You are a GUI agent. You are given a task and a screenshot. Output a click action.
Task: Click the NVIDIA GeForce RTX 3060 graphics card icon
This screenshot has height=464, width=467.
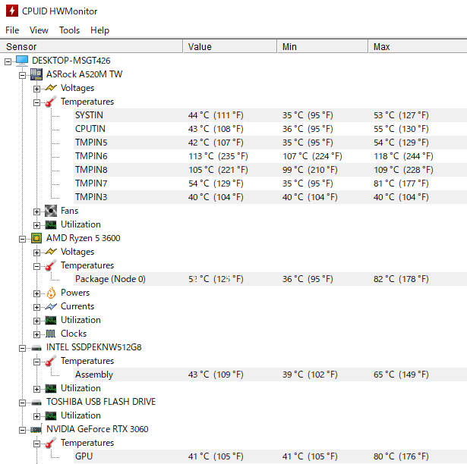[x=36, y=429]
